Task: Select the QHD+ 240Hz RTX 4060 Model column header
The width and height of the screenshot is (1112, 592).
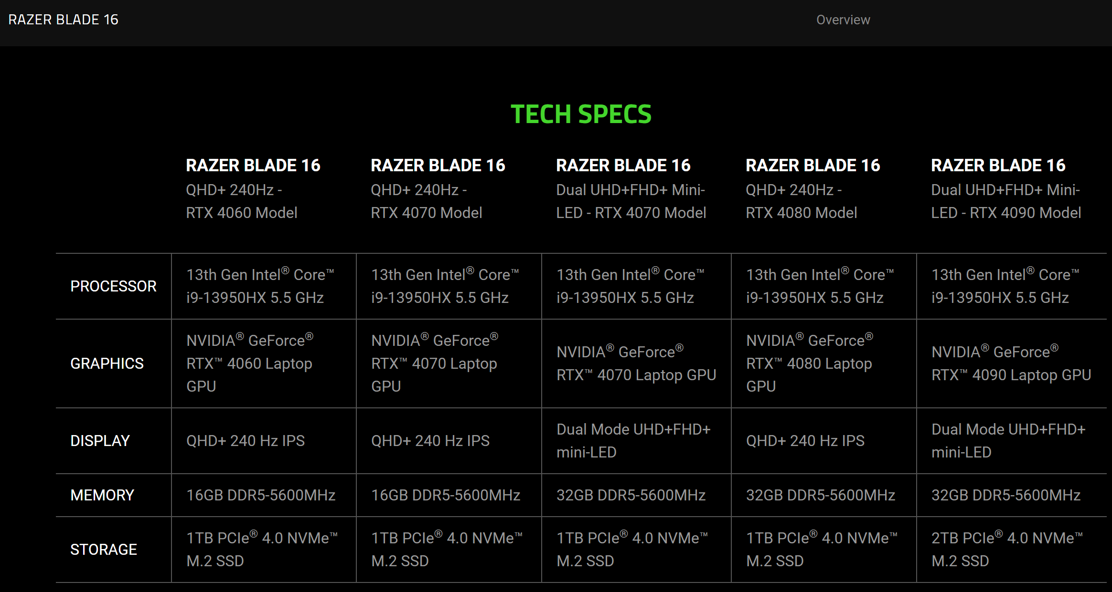Action: pos(253,189)
